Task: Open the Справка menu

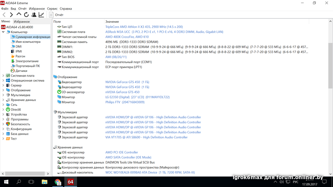Action: 66,9
